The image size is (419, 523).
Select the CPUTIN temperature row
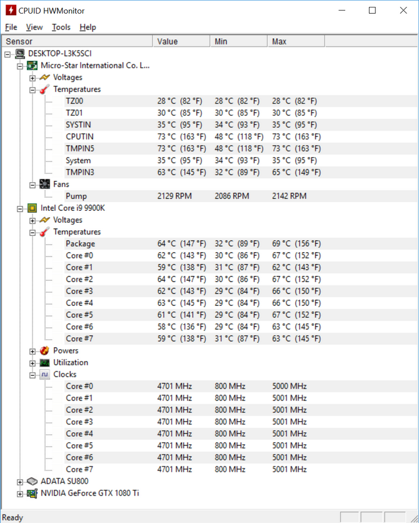coord(241,137)
